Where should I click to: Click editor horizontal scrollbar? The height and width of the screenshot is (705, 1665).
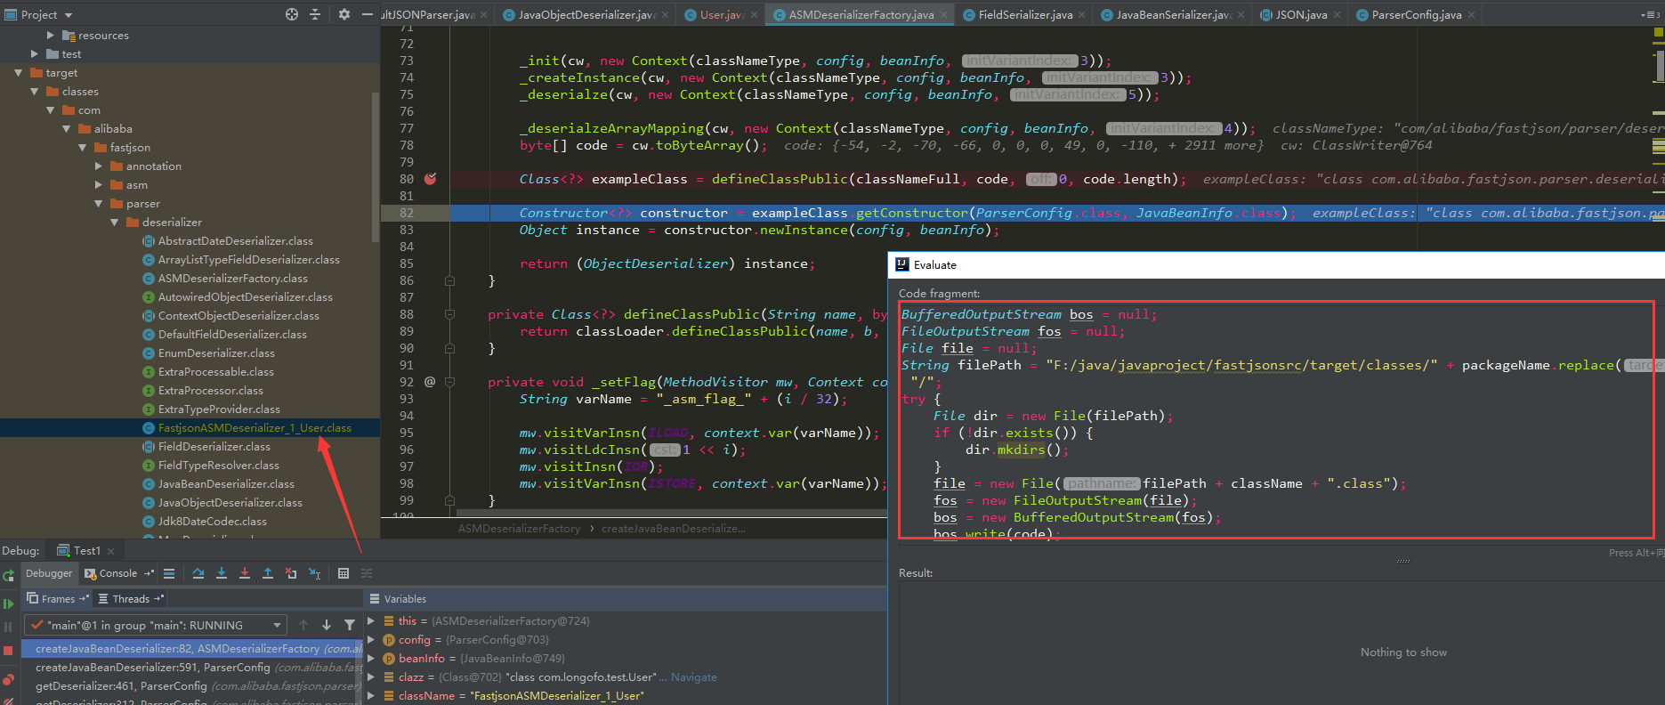coord(671,514)
